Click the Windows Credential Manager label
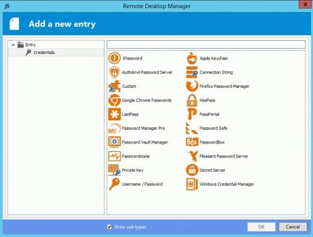The width and height of the screenshot is (313, 237). [227, 184]
